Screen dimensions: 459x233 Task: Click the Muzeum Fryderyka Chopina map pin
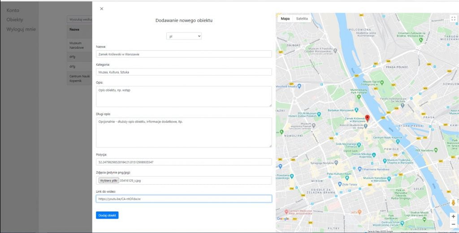(x=385, y=161)
